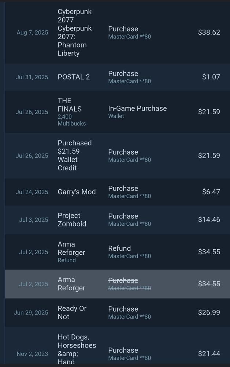Viewport: 230px width, 367px height.
Task: Click the $38.62 total amount
Action: pyautogui.click(x=209, y=32)
